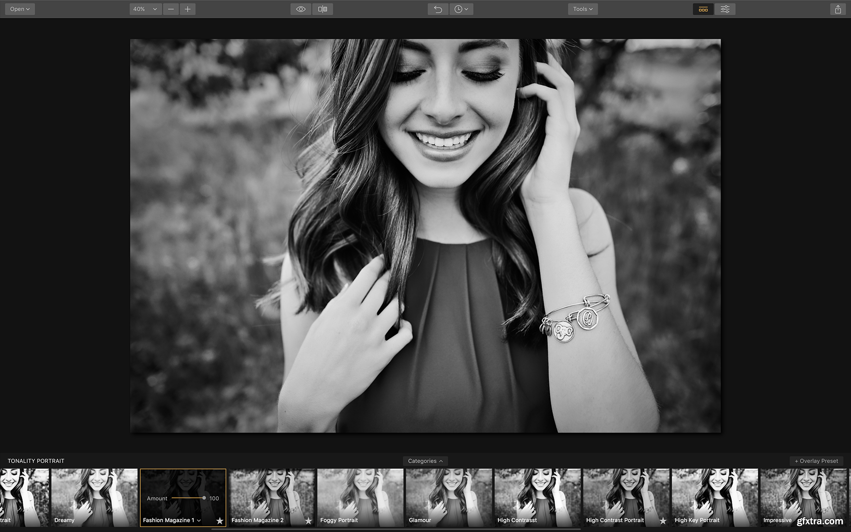The height and width of the screenshot is (532, 851).
Task: Favorite Fashion Magazine 1 with its star
Action: point(220,521)
